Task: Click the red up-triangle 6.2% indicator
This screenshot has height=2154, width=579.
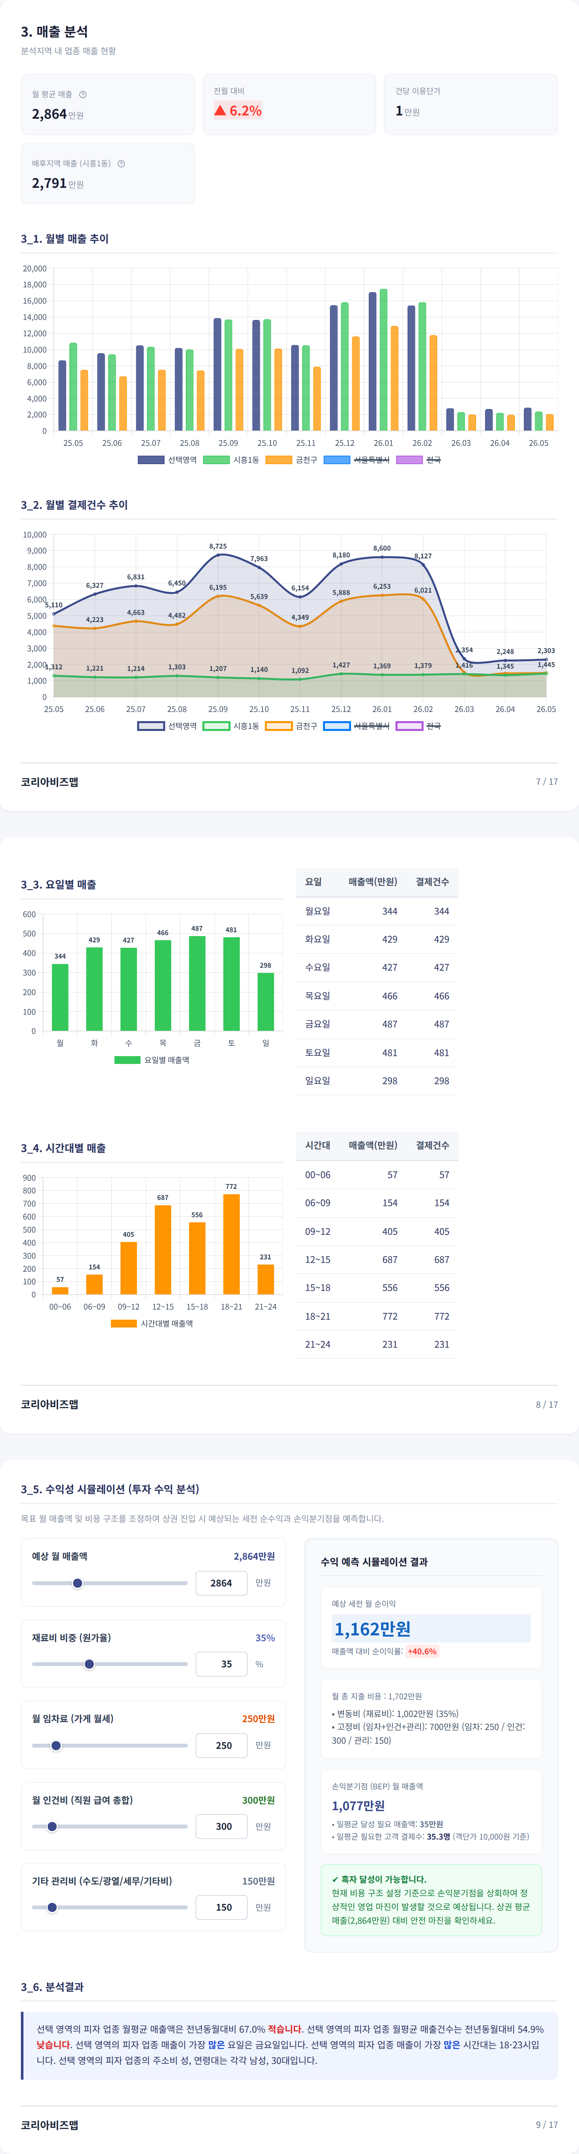Action: coord(238,110)
